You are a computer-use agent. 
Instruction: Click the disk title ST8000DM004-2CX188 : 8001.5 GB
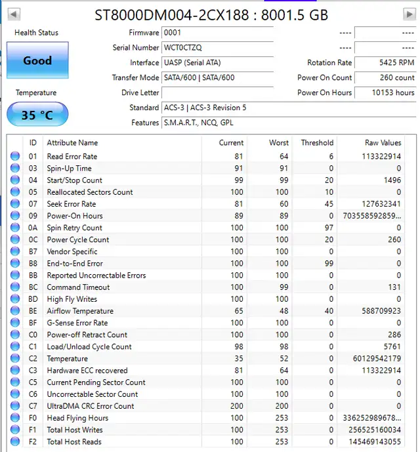point(211,15)
